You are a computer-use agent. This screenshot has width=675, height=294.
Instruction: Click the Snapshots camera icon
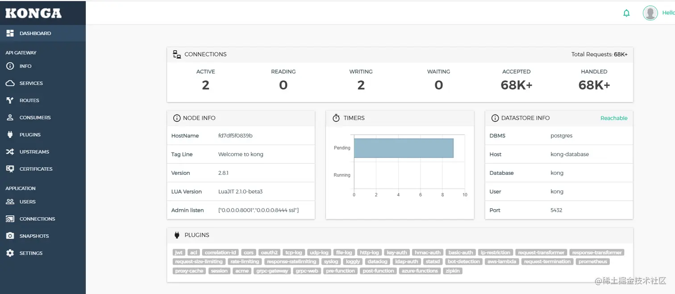pyautogui.click(x=10, y=236)
